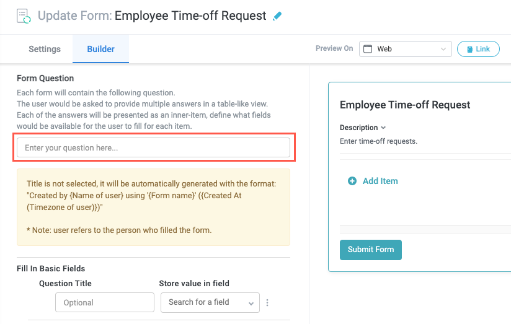Collapse the Description section chevron

[384, 128]
